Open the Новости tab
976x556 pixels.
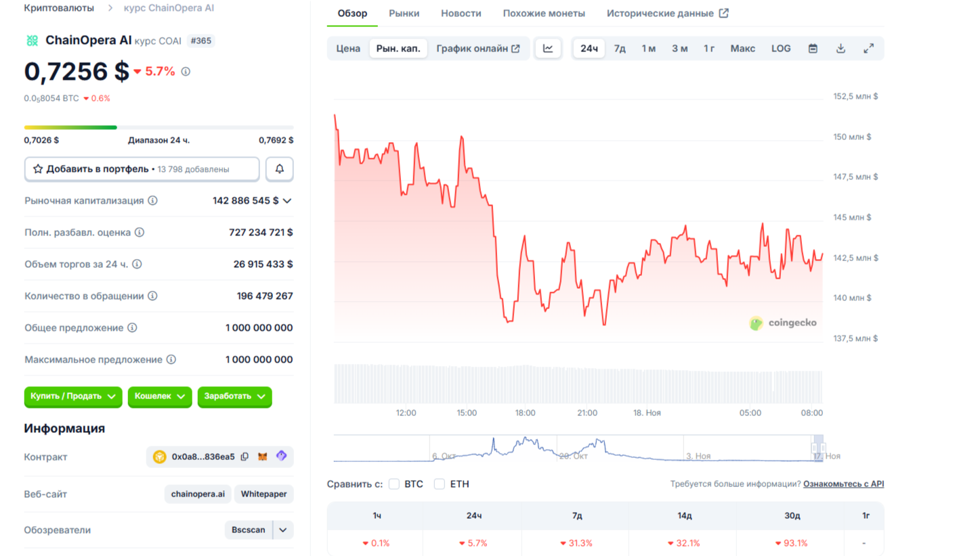click(461, 14)
